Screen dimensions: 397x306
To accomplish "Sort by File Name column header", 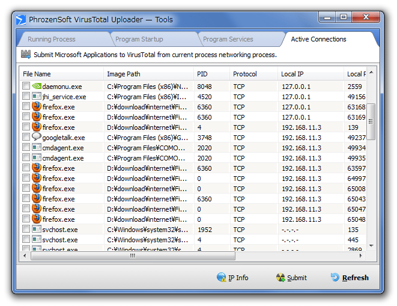I will click(61, 74).
